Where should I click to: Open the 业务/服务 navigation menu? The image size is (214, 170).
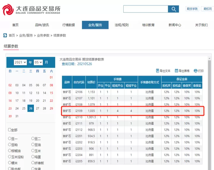tap(95, 25)
